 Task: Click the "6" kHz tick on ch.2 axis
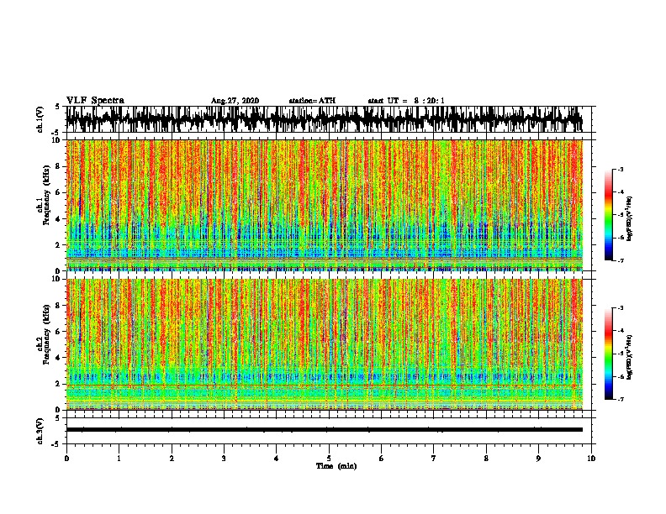coord(59,331)
